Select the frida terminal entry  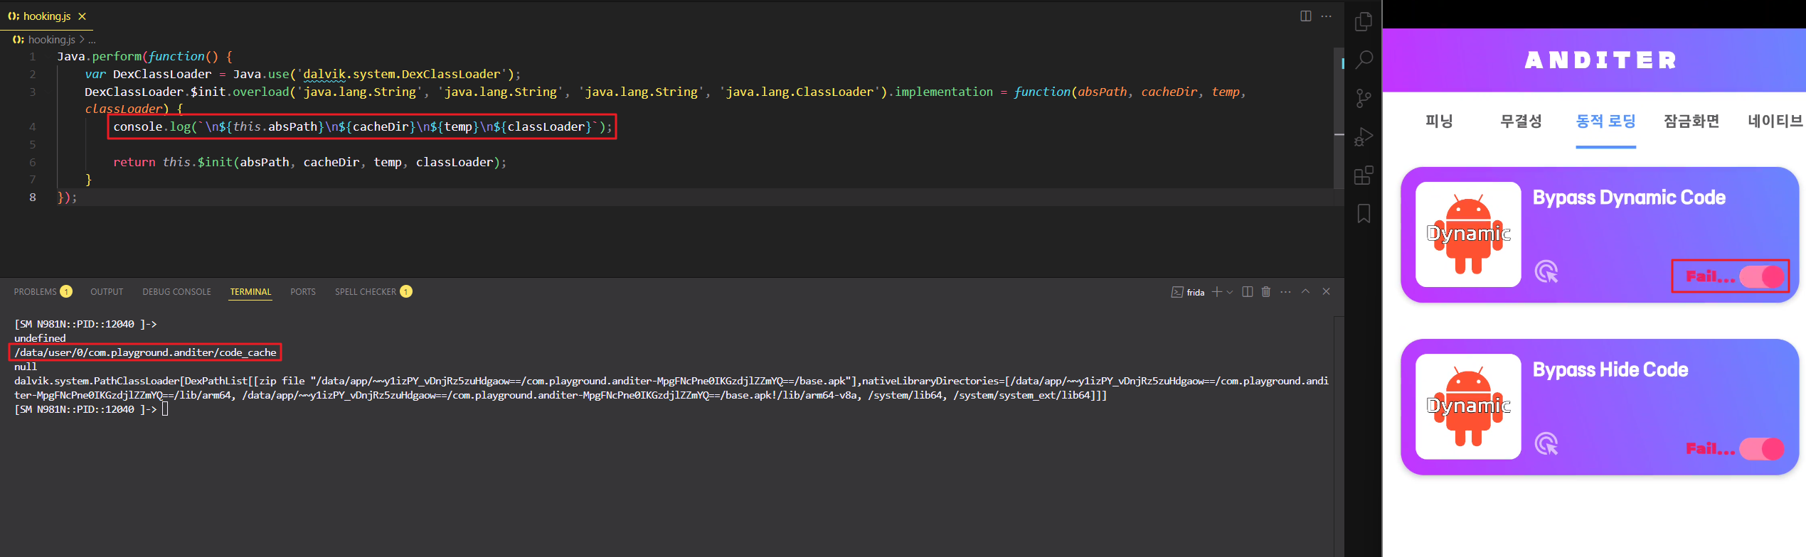click(1188, 292)
